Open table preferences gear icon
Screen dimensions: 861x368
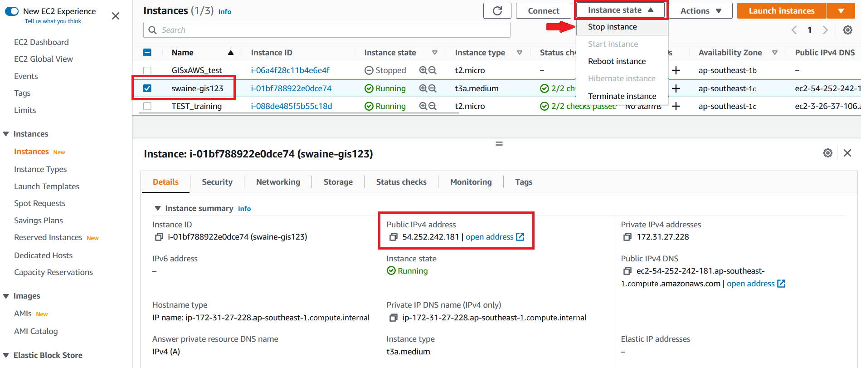point(847,30)
